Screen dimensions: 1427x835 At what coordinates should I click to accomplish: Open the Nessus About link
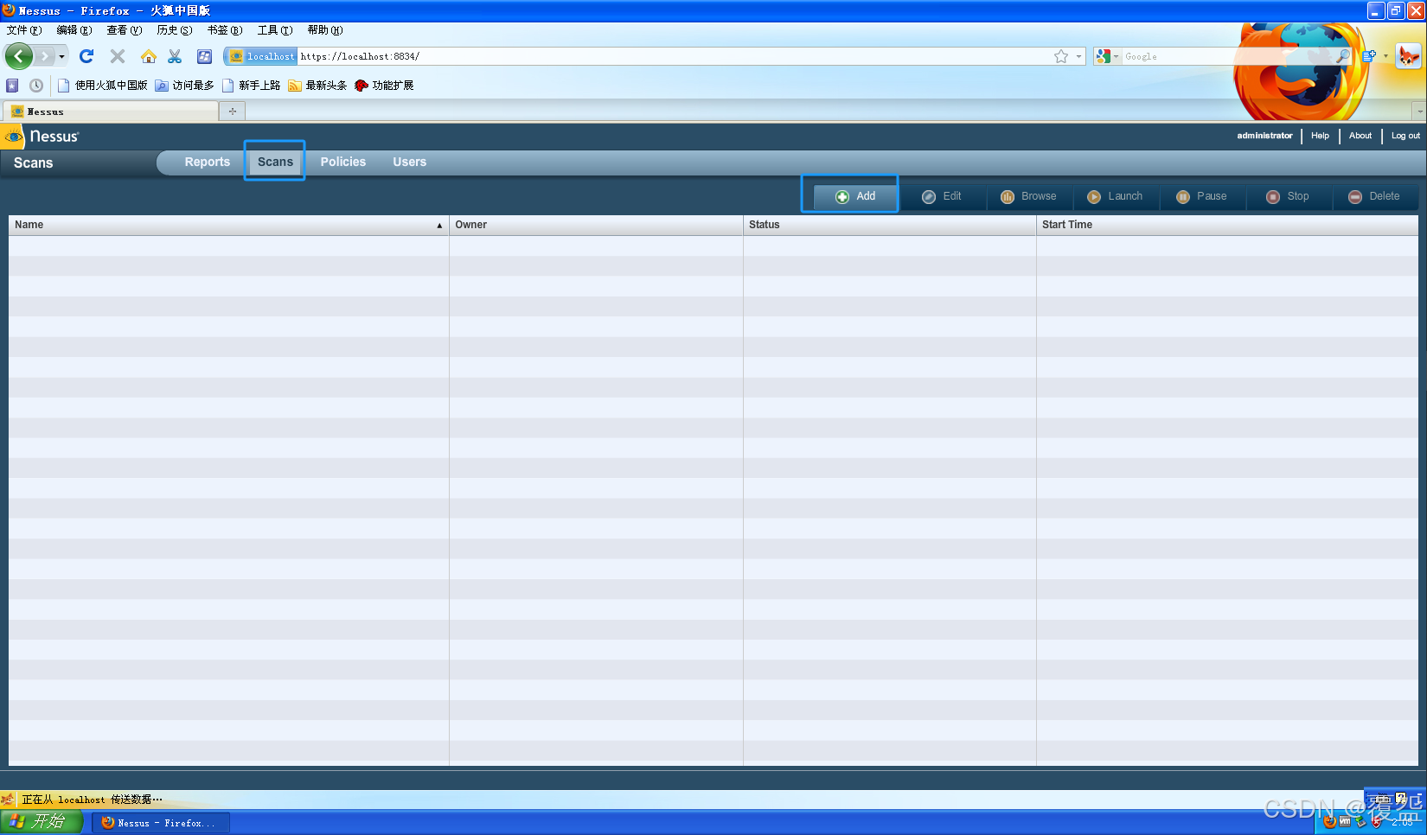(x=1360, y=136)
